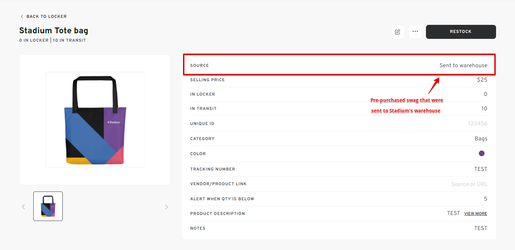Select the tote bag thumbnail
The width and height of the screenshot is (515, 250).
point(48,206)
